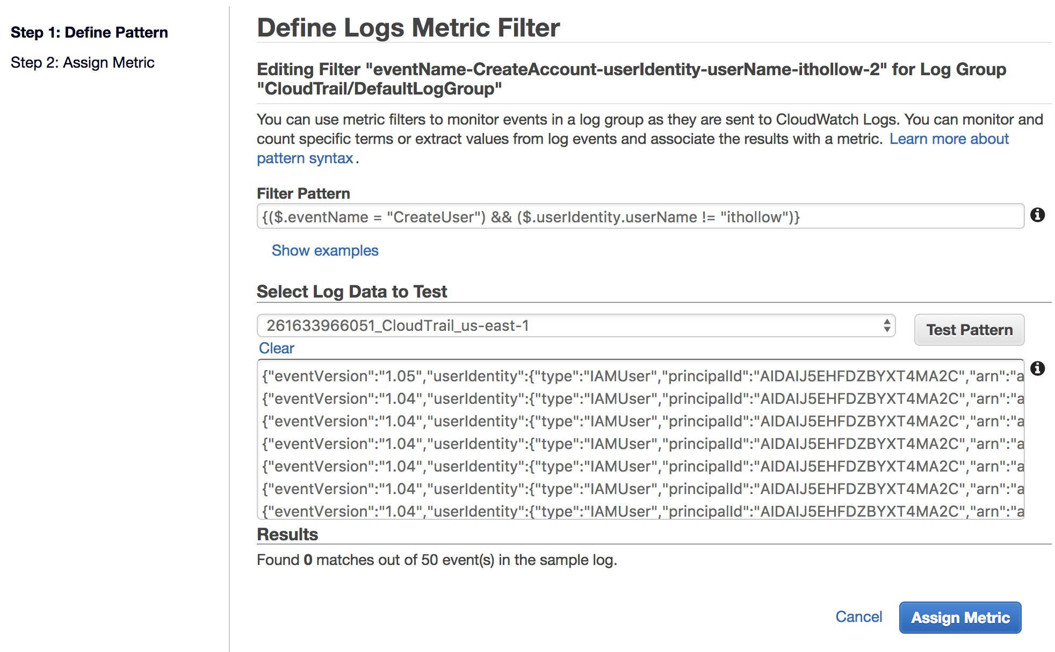Viewport: 1055px width, 652px height.
Task: Click the bottom visible log event line
Action: click(x=642, y=511)
